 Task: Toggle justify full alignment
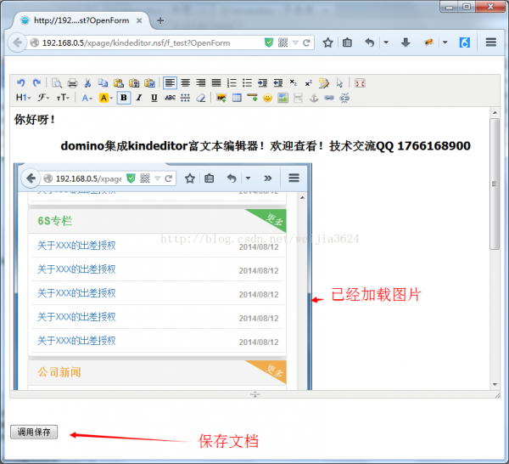coord(216,83)
